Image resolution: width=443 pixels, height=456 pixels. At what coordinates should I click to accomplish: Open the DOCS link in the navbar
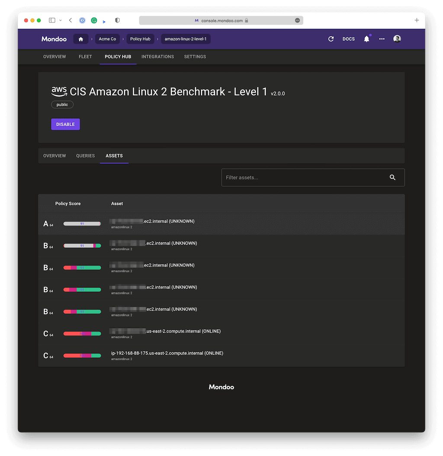348,39
